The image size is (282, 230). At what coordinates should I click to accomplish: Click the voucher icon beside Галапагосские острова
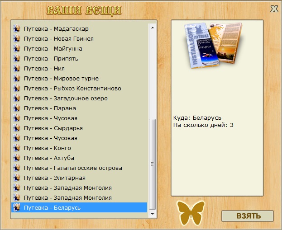click(17, 168)
